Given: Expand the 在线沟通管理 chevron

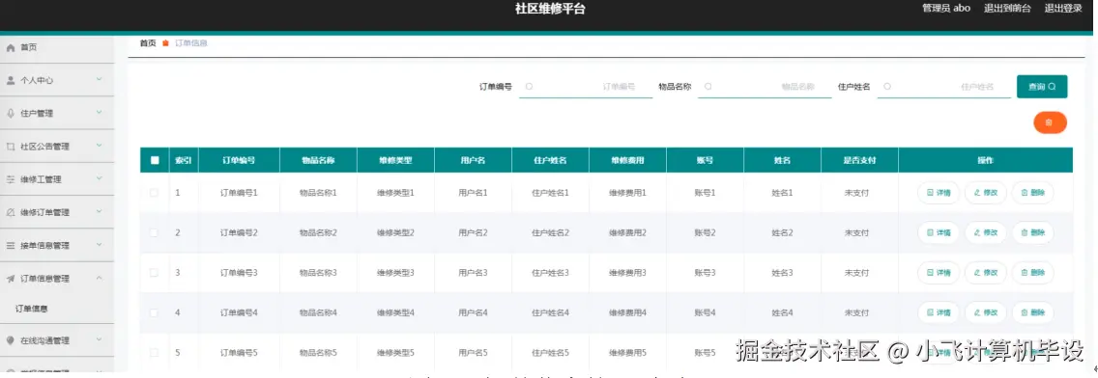Looking at the screenshot, I should tap(100, 340).
